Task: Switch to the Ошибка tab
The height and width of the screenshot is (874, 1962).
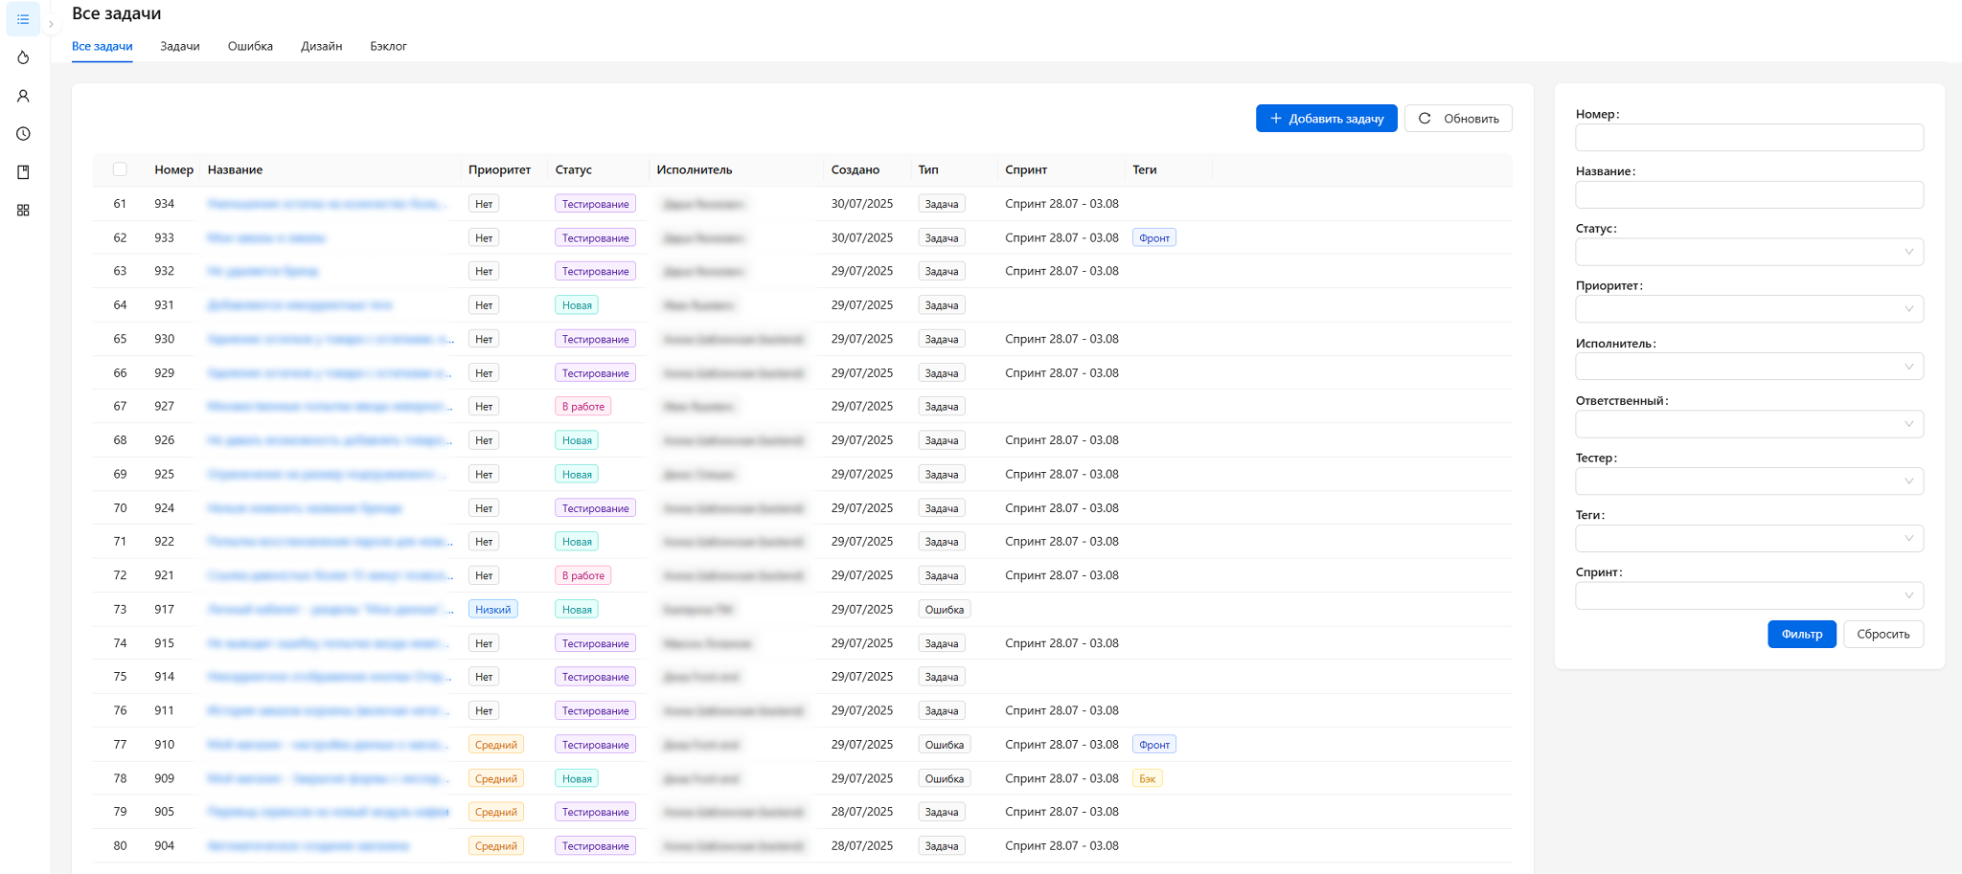Action: pyautogui.click(x=250, y=46)
